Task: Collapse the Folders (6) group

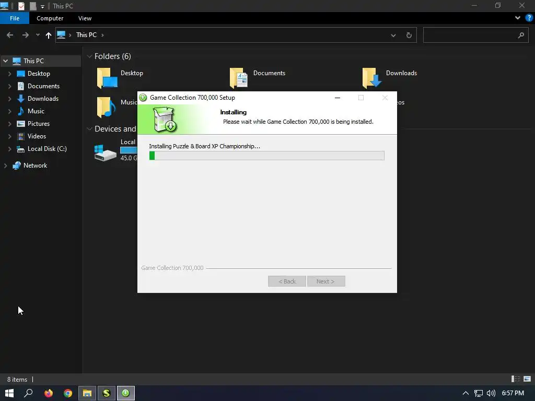Action: (x=89, y=56)
